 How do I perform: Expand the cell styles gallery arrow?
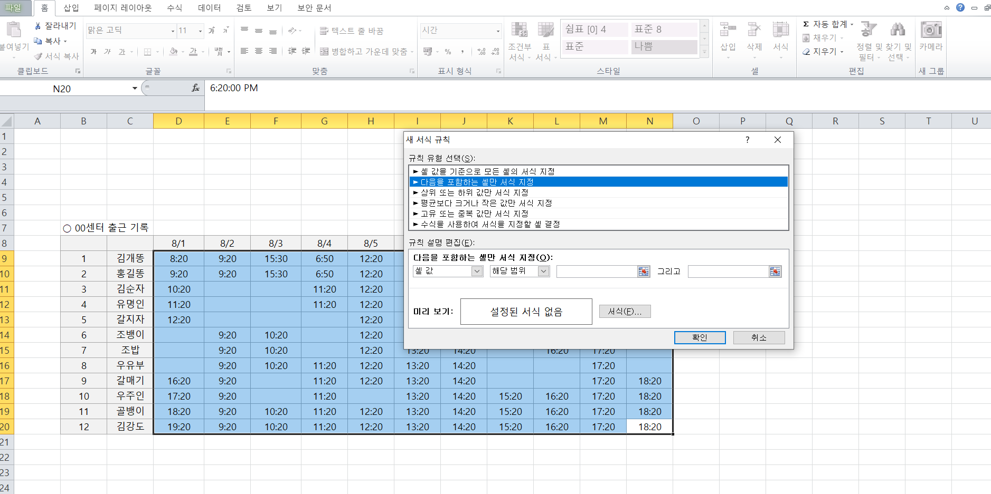pos(704,52)
